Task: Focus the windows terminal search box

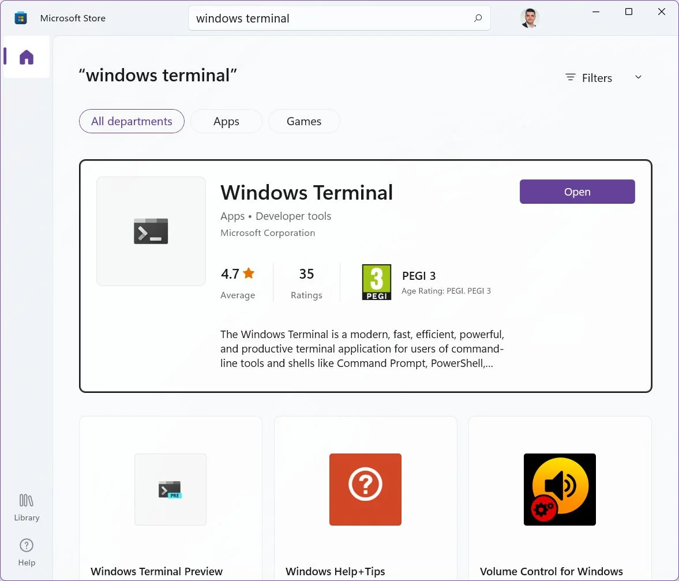Action: (339, 18)
